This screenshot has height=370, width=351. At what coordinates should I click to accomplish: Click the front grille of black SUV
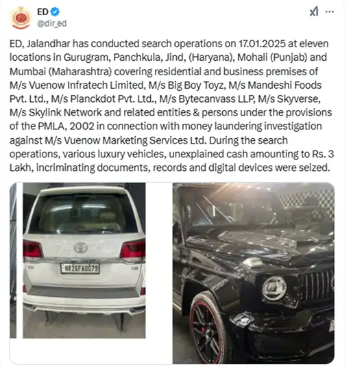[319, 285]
